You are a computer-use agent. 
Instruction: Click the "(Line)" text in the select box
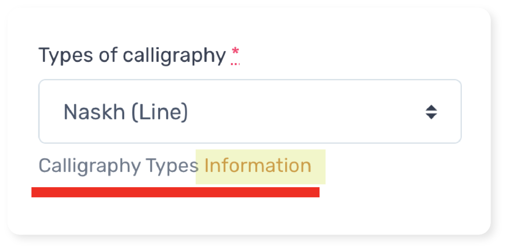[159, 112]
